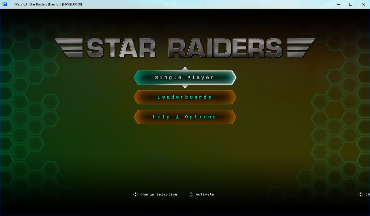This screenshot has width=370, height=216.
Task: Close the Star Raiders emulator window
Action: pyautogui.click(x=363, y=4)
